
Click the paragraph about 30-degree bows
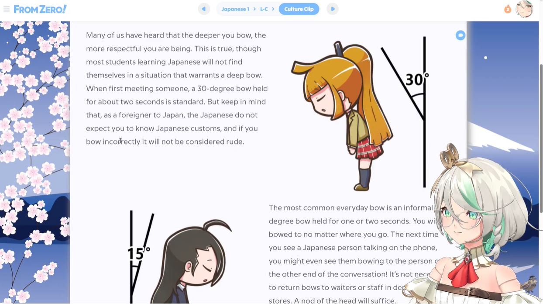pyautogui.click(x=177, y=88)
